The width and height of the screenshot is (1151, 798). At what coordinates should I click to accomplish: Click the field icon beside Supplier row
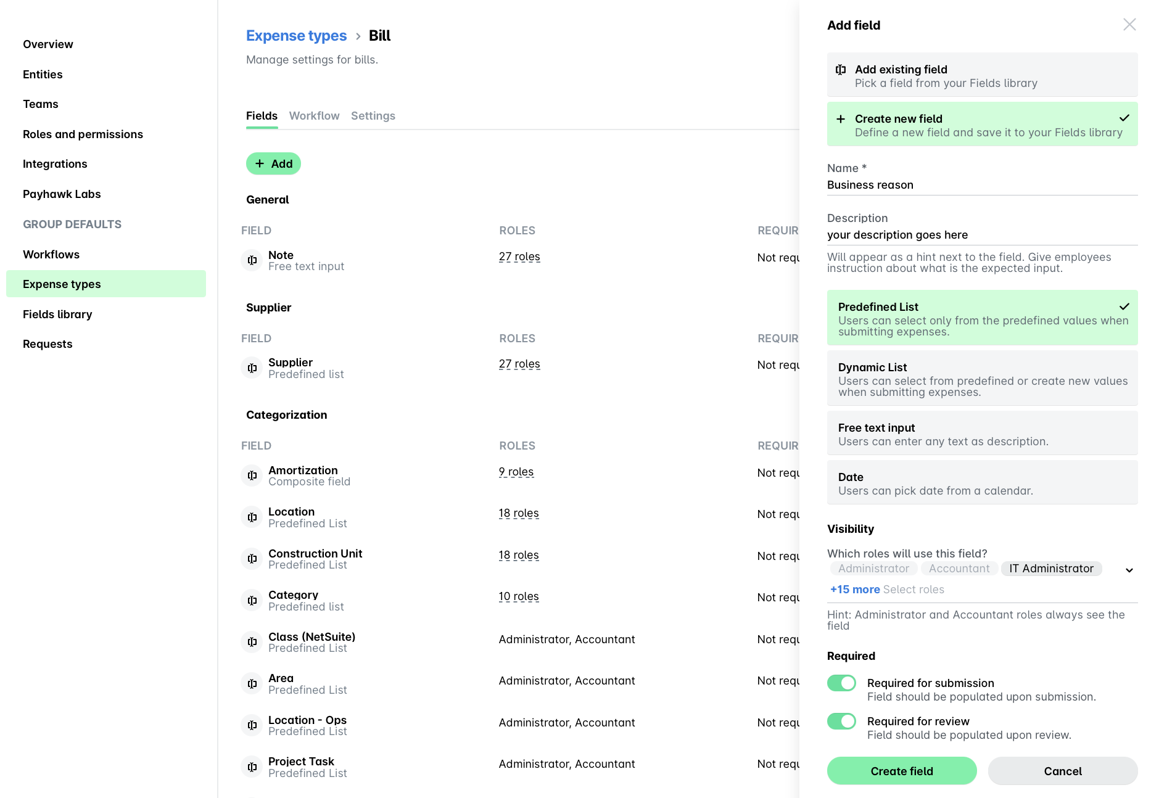(x=252, y=368)
